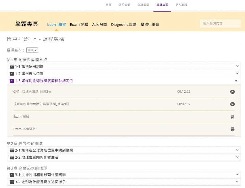Image resolution: width=245 pixels, height=188 pixels.
Task: Play the CH1 經線與緯線 video
Action: [x=232, y=92]
